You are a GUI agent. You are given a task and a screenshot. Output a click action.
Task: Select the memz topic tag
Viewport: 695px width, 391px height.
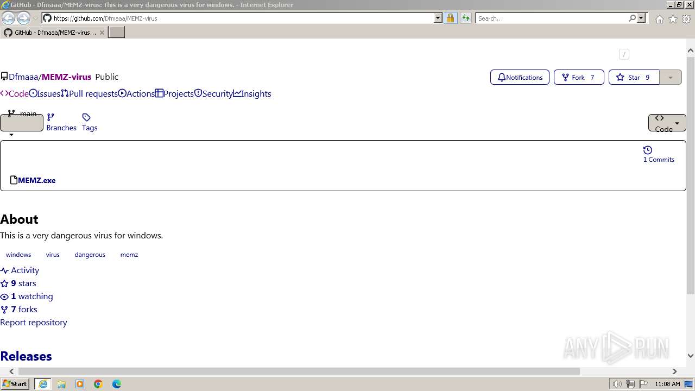[x=129, y=255]
